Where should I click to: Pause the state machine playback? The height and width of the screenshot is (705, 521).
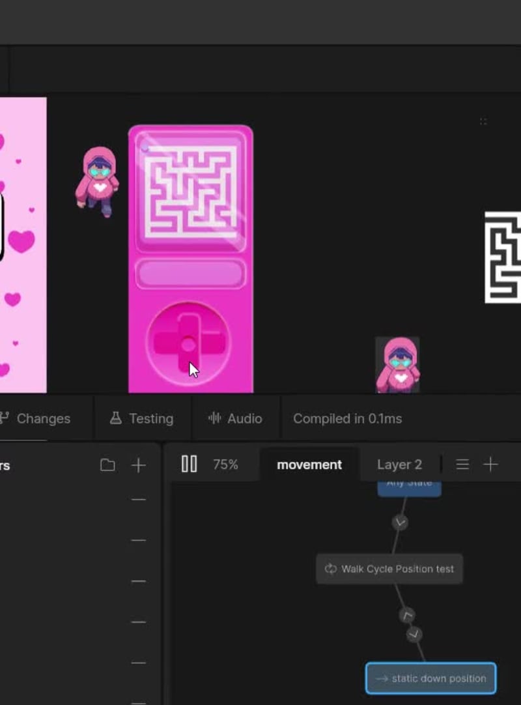(190, 464)
